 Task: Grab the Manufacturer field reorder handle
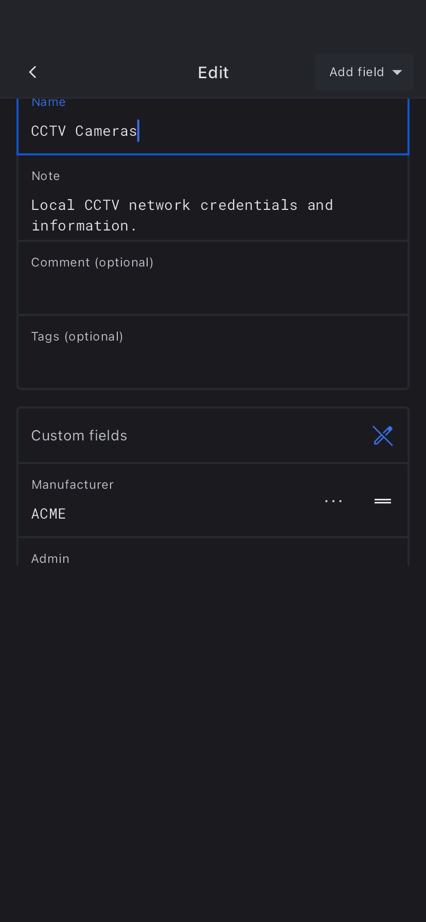[383, 501]
